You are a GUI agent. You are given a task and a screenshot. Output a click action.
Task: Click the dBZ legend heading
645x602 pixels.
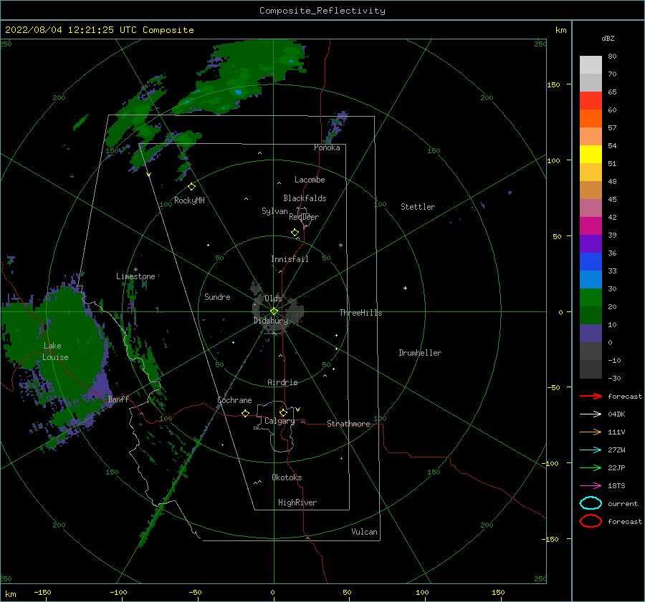[x=608, y=38]
